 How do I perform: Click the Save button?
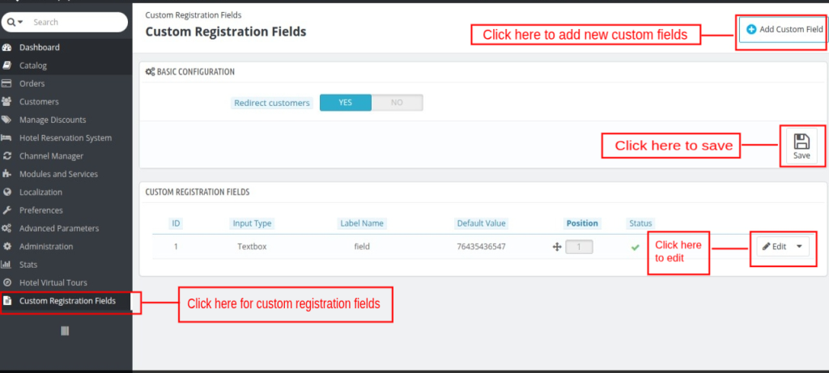(801, 146)
